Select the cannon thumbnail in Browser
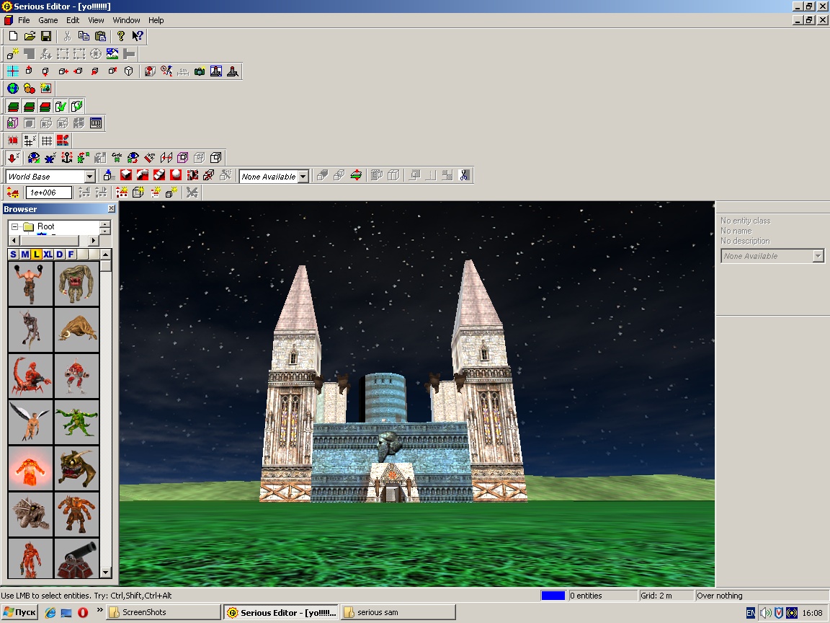The height and width of the screenshot is (623, 830). tap(77, 558)
